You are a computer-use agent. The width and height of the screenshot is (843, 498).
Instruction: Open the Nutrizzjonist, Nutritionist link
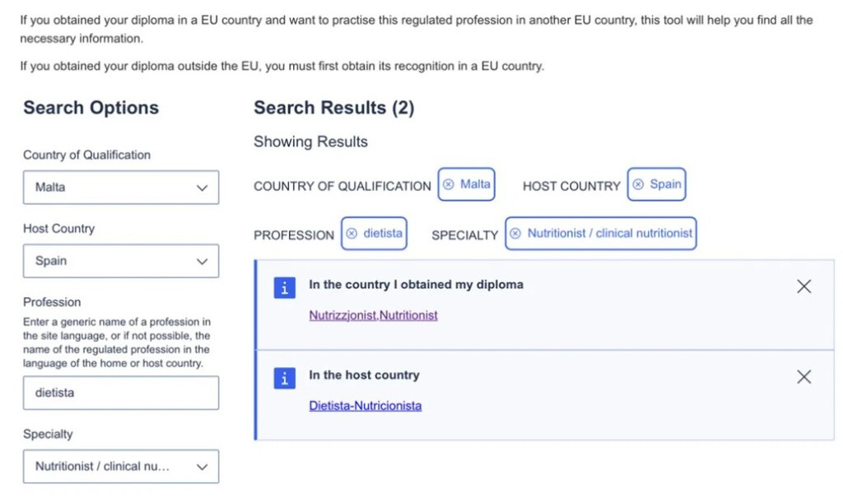373,315
